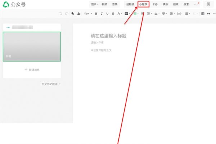
Task: Insert a blockquote
Action: tap(208, 14)
